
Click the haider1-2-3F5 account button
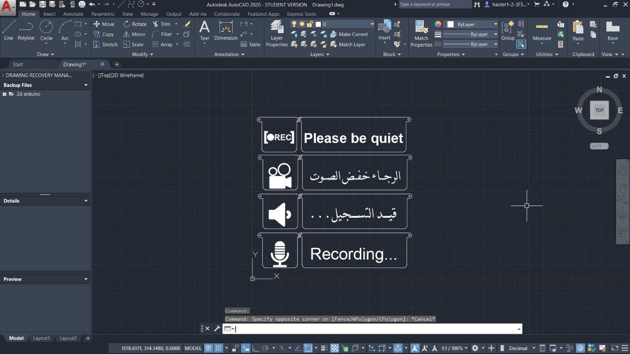[506, 4]
